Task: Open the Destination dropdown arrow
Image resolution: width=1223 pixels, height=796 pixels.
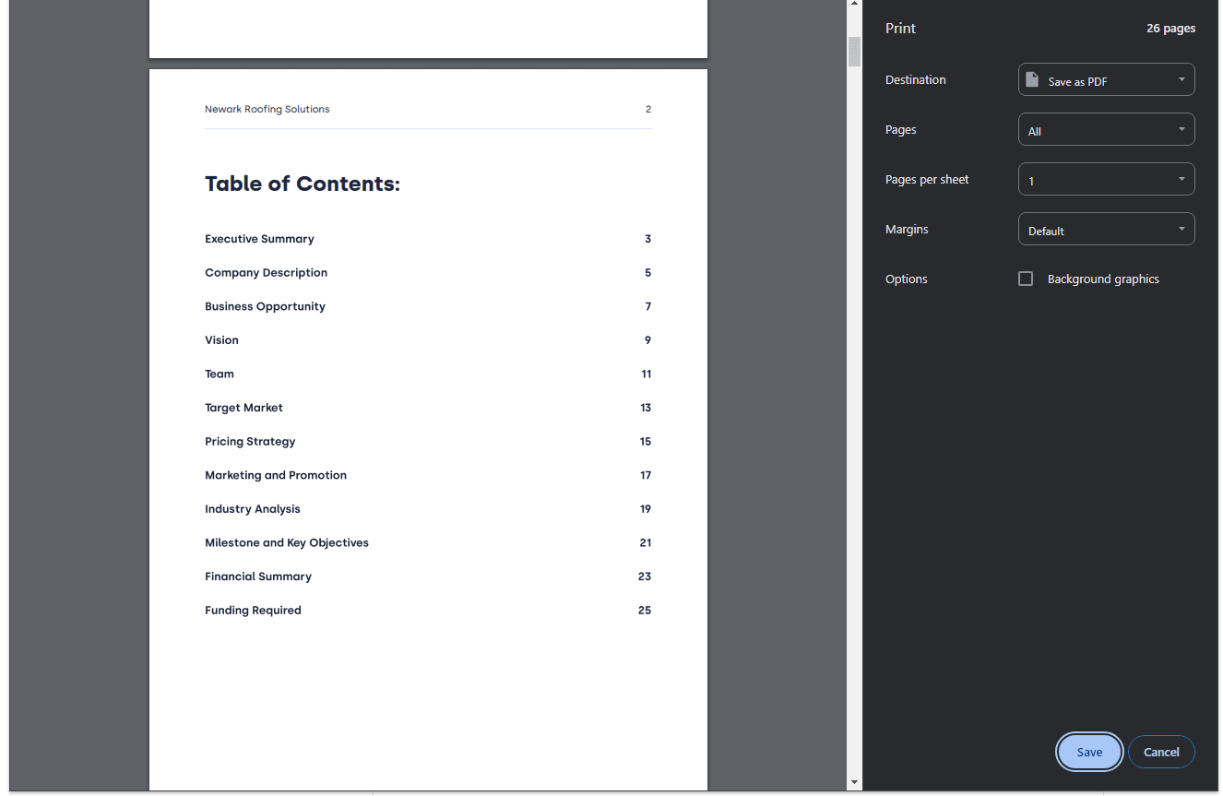Action: click(1181, 80)
